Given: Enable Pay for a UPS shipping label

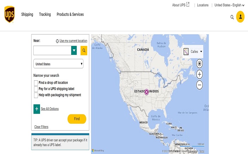Looking at the screenshot, I should (36, 89).
